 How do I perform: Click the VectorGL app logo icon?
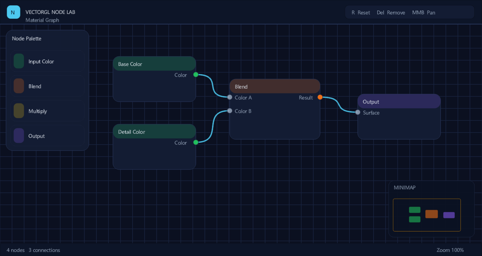pos(13,12)
